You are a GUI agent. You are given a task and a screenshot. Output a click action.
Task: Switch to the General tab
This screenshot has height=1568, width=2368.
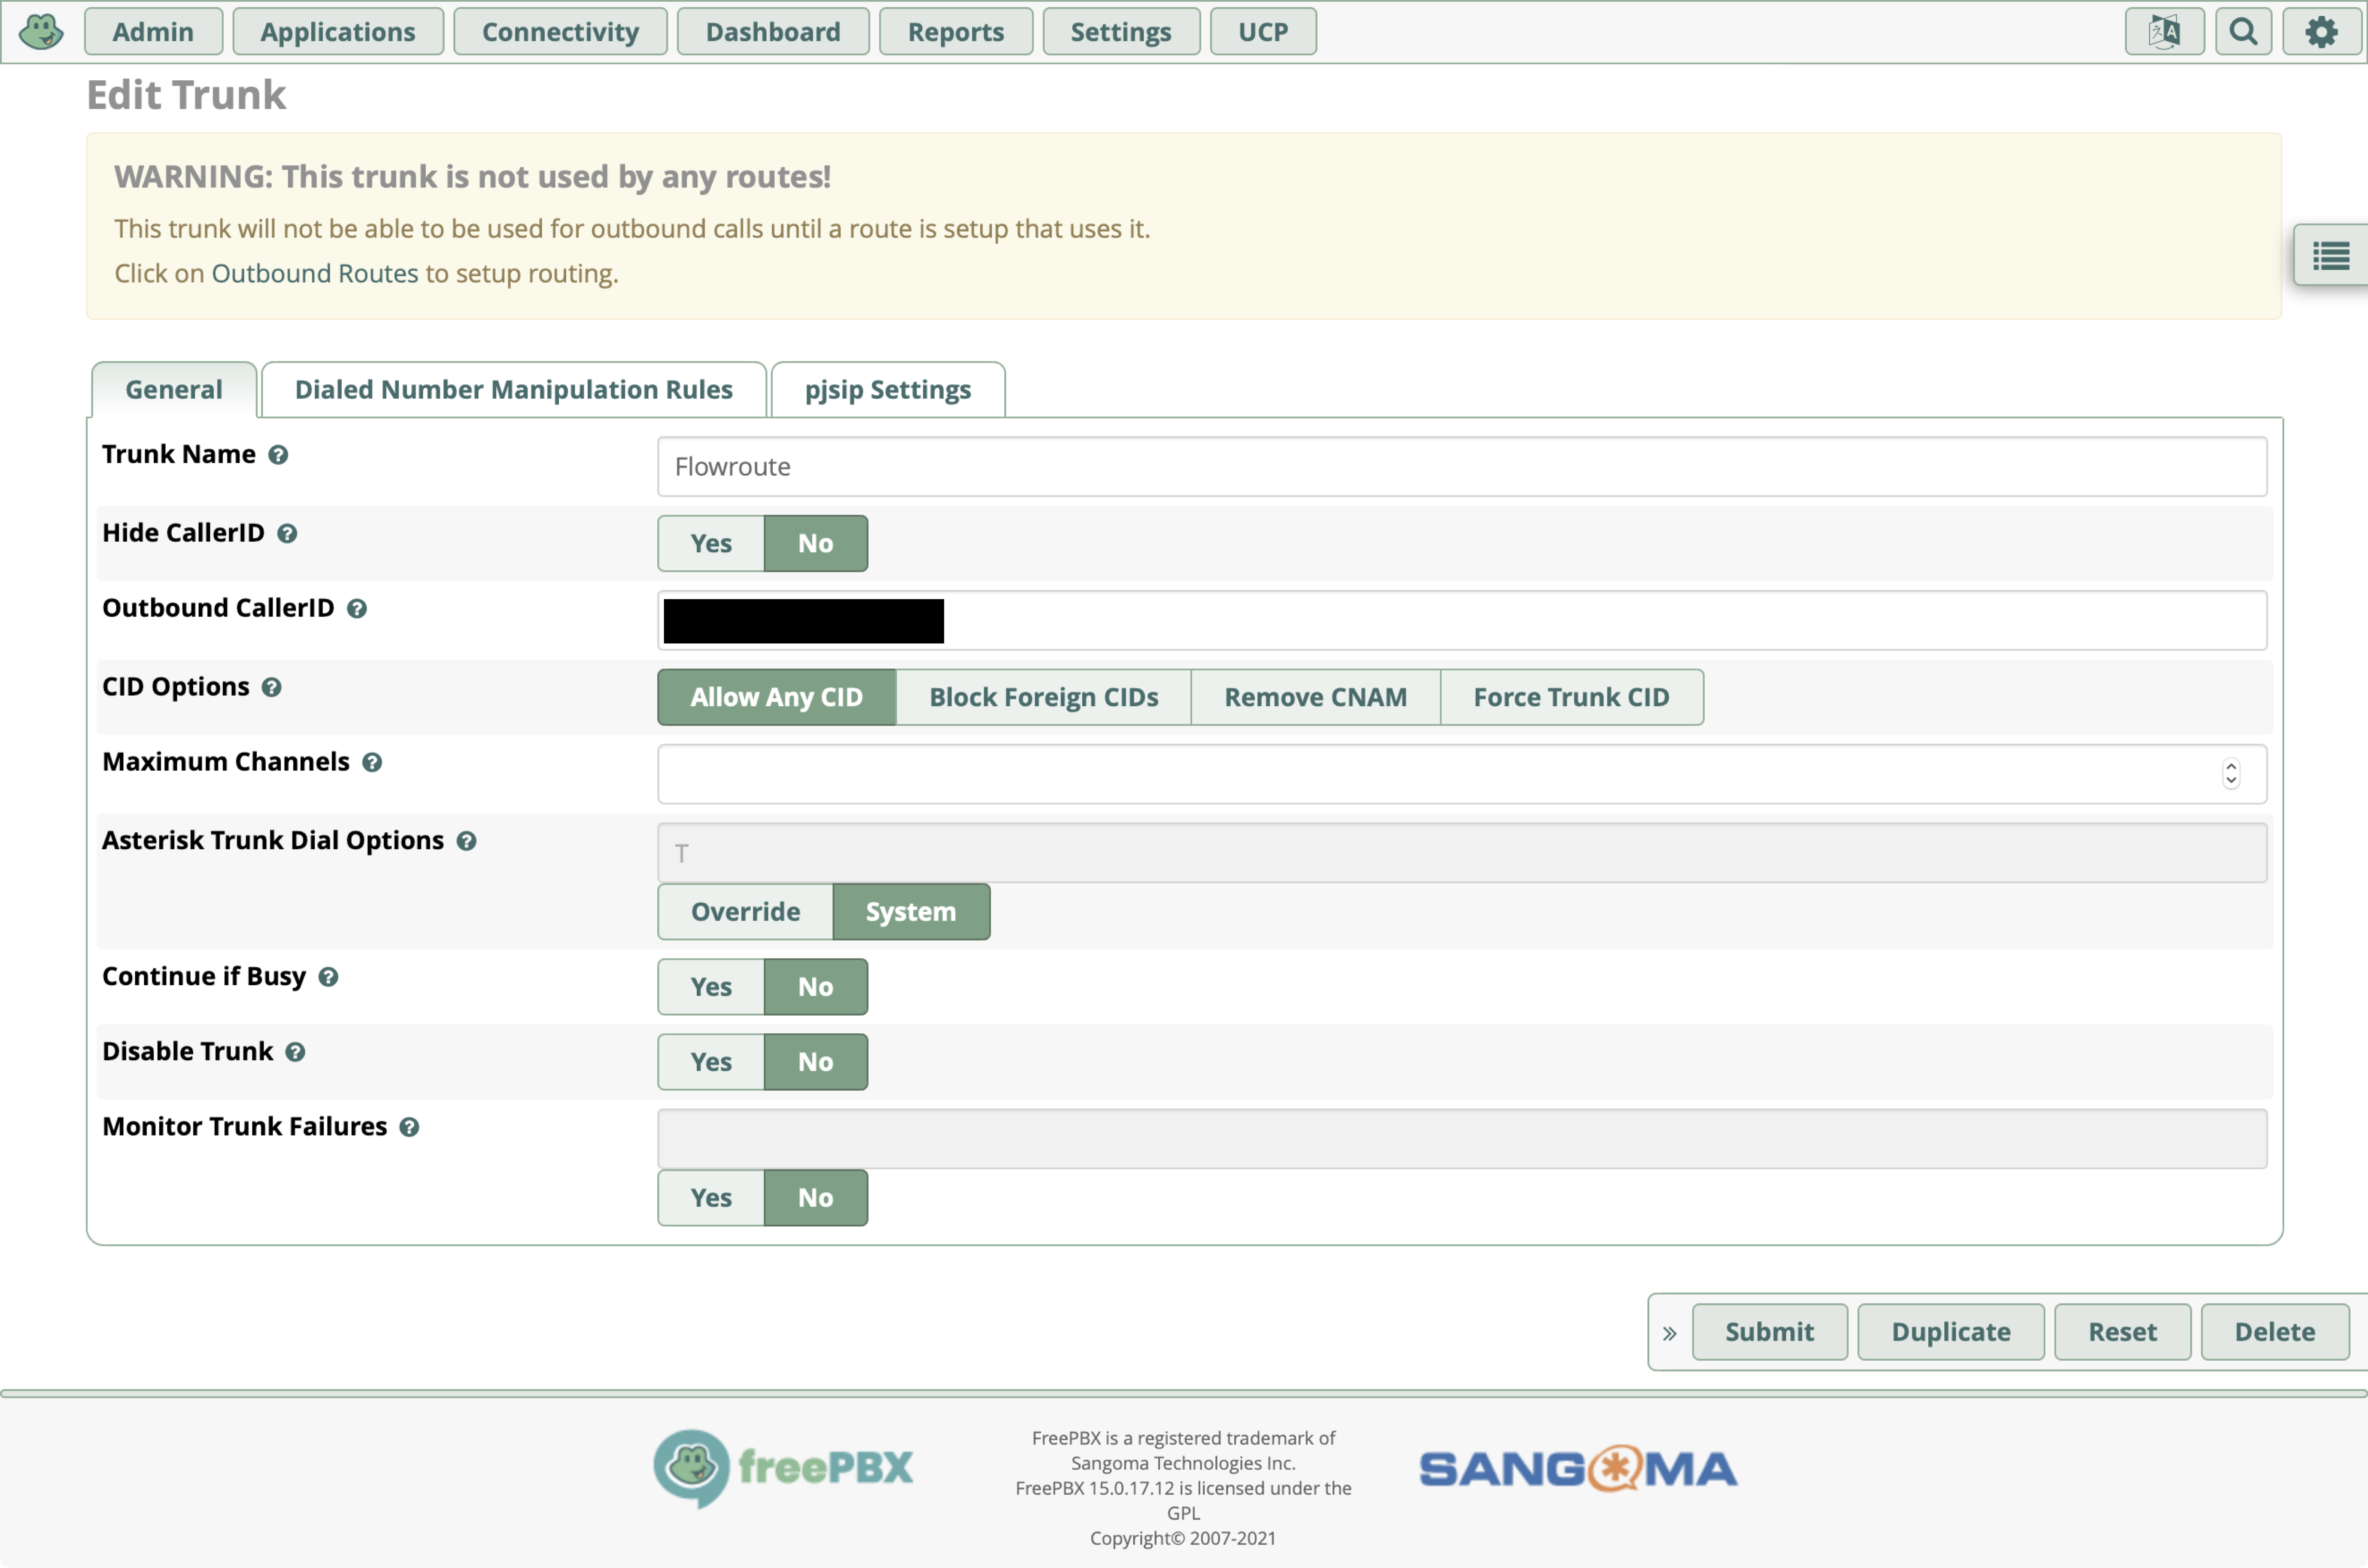174,390
